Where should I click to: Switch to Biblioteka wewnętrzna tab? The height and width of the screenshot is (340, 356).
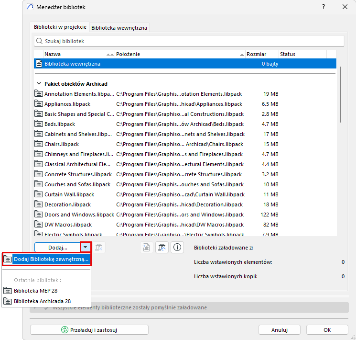[119, 28]
